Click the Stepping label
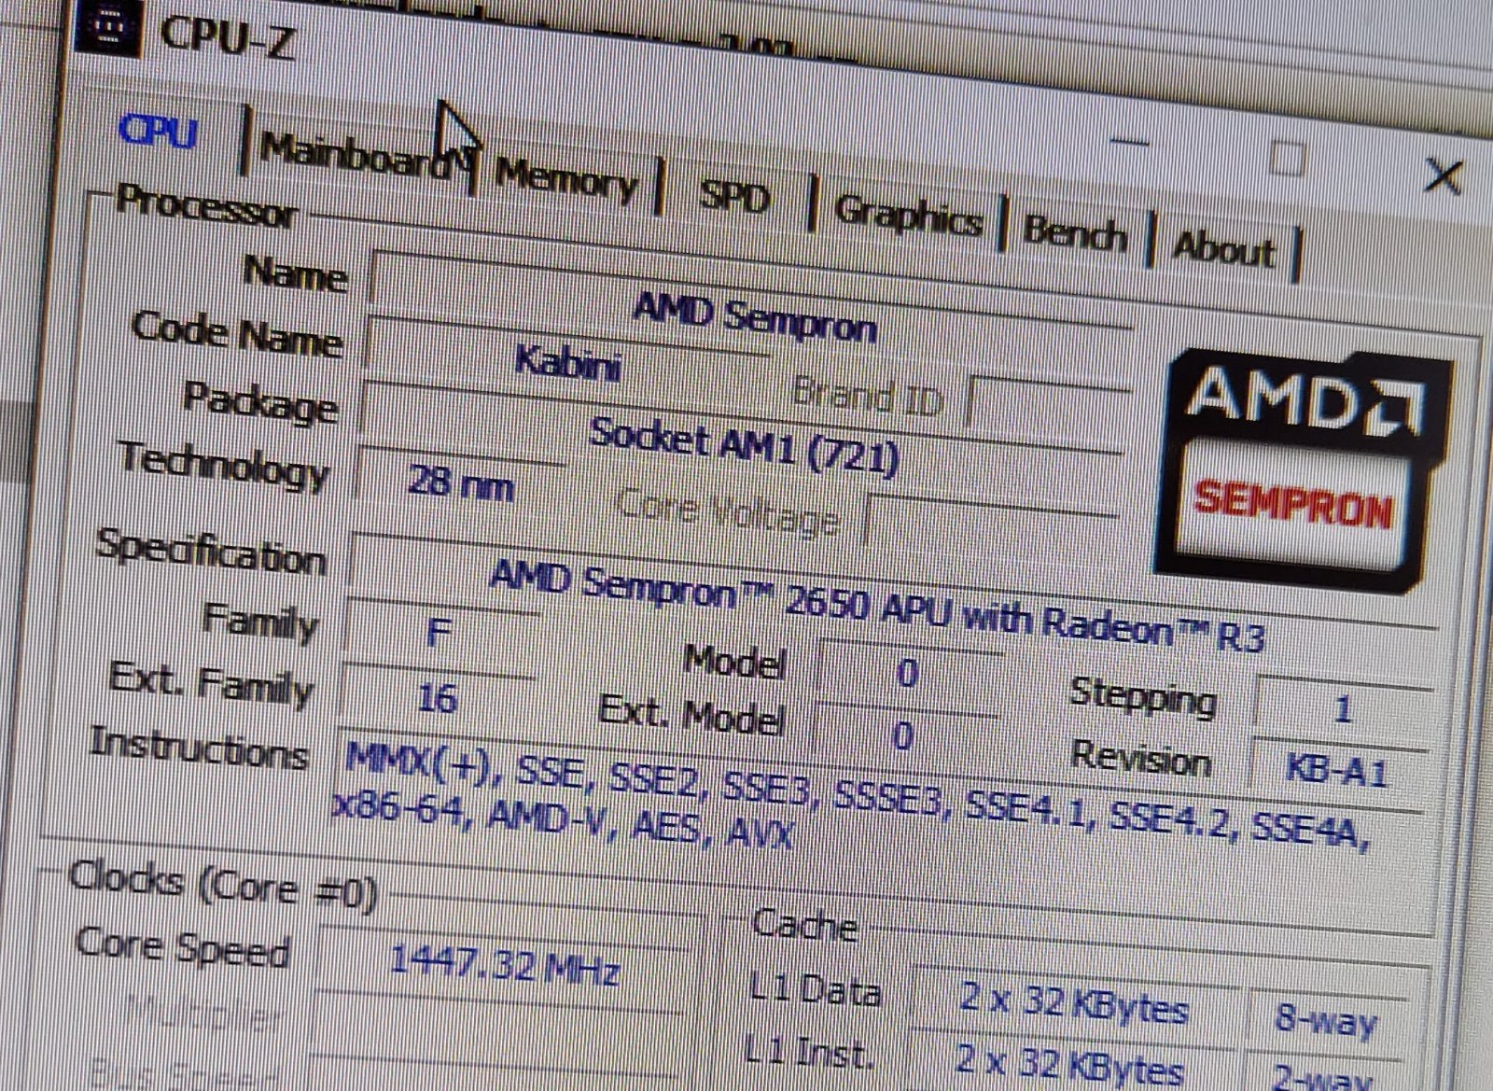This screenshot has width=1493, height=1091. pos(1144,696)
